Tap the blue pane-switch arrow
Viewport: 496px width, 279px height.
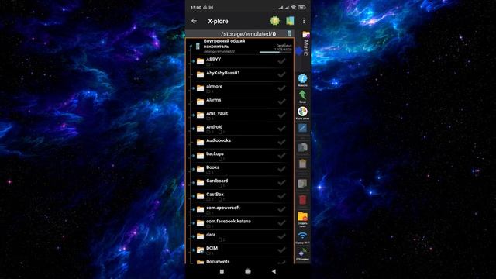(x=299, y=50)
